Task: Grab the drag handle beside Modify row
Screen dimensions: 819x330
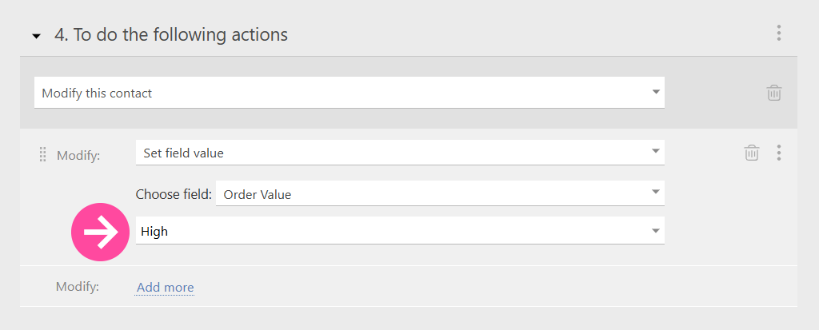Action: tap(43, 154)
